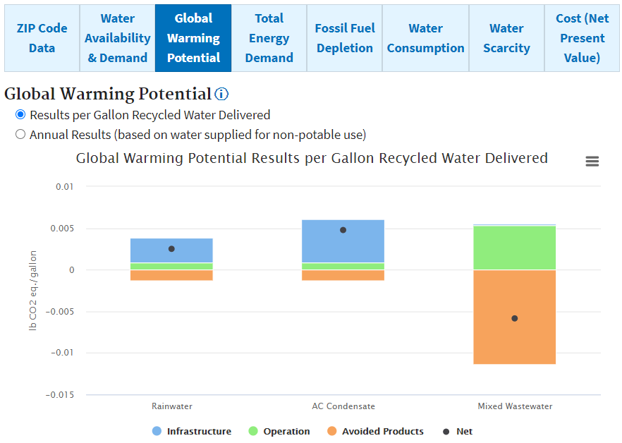Switch to the ZIP Code Data tab
Viewport: 622px width, 443px height.
pos(42,38)
